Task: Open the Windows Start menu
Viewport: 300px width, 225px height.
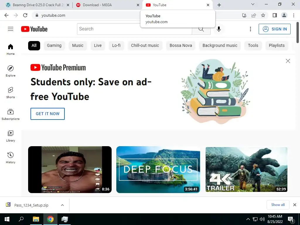Action: pyautogui.click(x=7, y=219)
